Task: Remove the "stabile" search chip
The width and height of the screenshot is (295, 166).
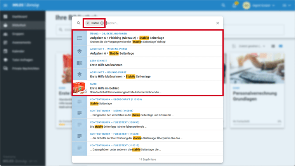Action: coord(102,23)
